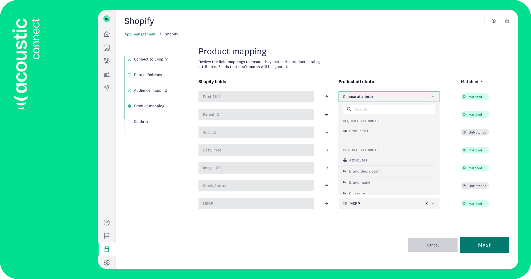Open the apps grid icon at top right
This screenshot has width=531, height=279.
pyautogui.click(x=507, y=21)
